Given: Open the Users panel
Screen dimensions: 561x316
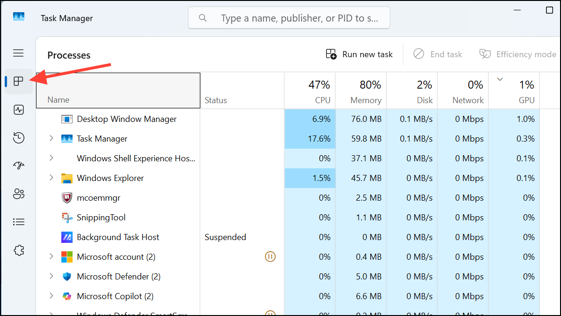Looking at the screenshot, I should pyautogui.click(x=18, y=194).
